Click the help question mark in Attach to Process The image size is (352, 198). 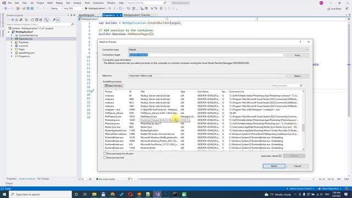(x=300, y=42)
